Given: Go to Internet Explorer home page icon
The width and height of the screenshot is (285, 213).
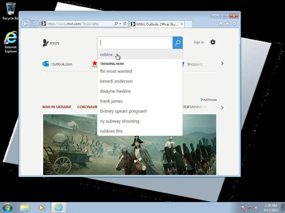Looking at the screenshot, I should coord(221,24).
